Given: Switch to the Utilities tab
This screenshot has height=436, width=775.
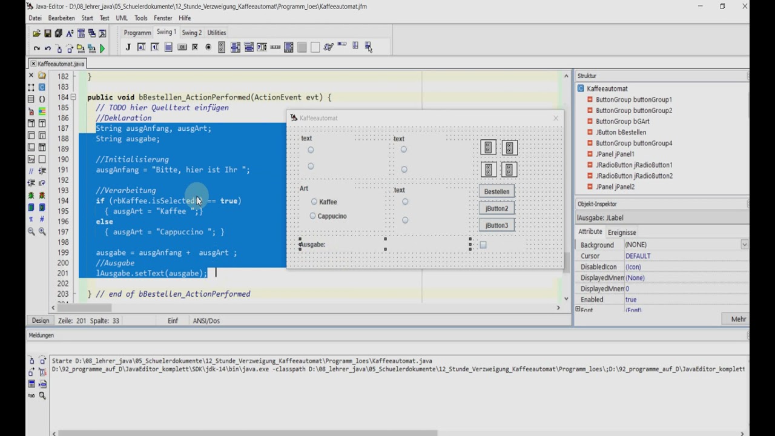Looking at the screenshot, I should coord(217,33).
